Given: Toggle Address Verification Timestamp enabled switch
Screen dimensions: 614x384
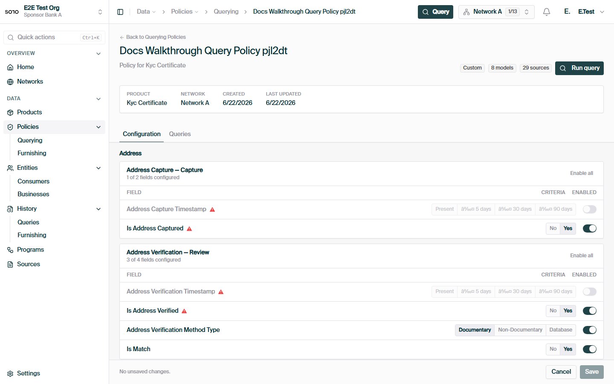Looking at the screenshot, I should pyautogui.click(x=590, y=291).
